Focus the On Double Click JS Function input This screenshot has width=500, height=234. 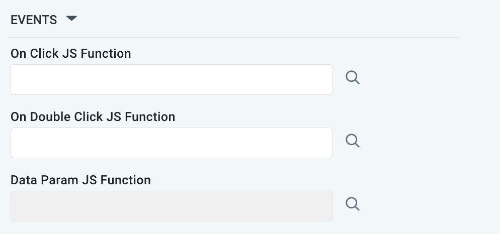pos(172,143)
